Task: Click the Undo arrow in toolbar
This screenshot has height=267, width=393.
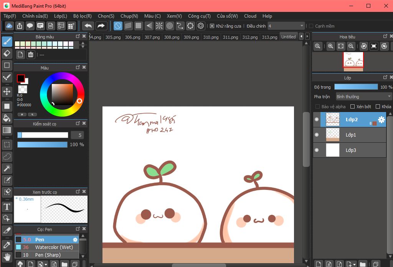Action: (x=88, y=26)
